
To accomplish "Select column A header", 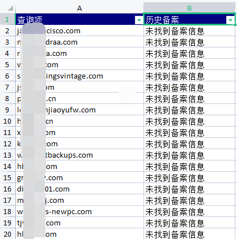I will click(x=79, y=8).
